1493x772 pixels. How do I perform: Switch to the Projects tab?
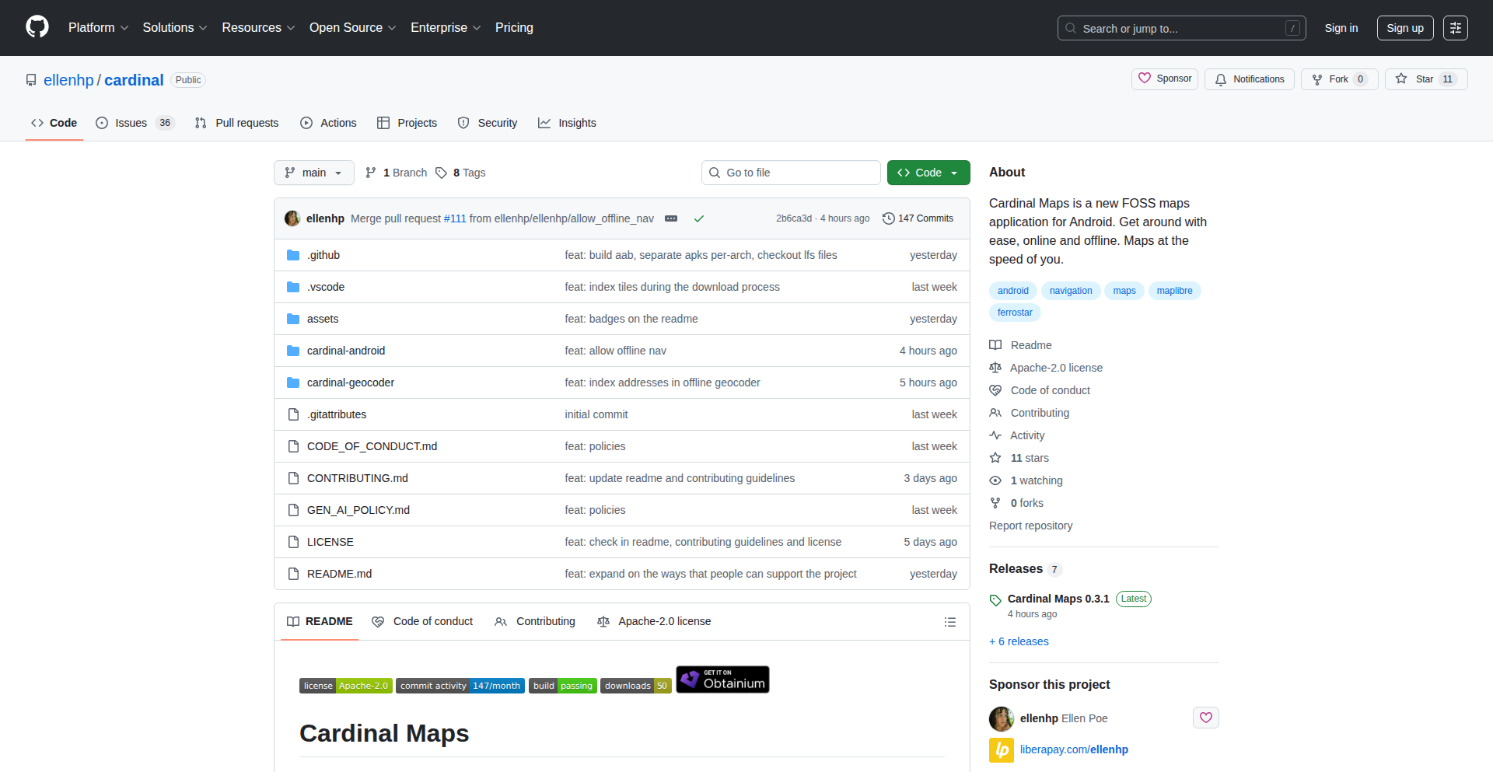coord(407,123)
